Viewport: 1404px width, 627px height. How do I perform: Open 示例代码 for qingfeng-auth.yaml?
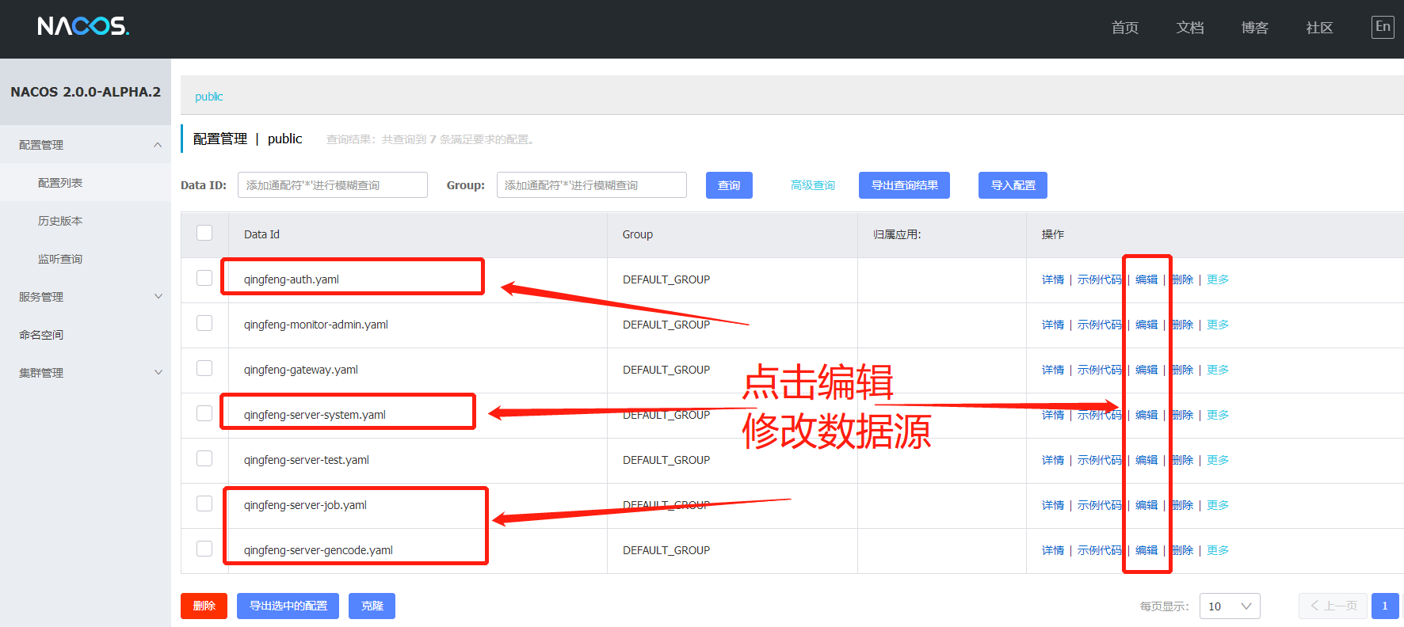tap(1100, 279)
